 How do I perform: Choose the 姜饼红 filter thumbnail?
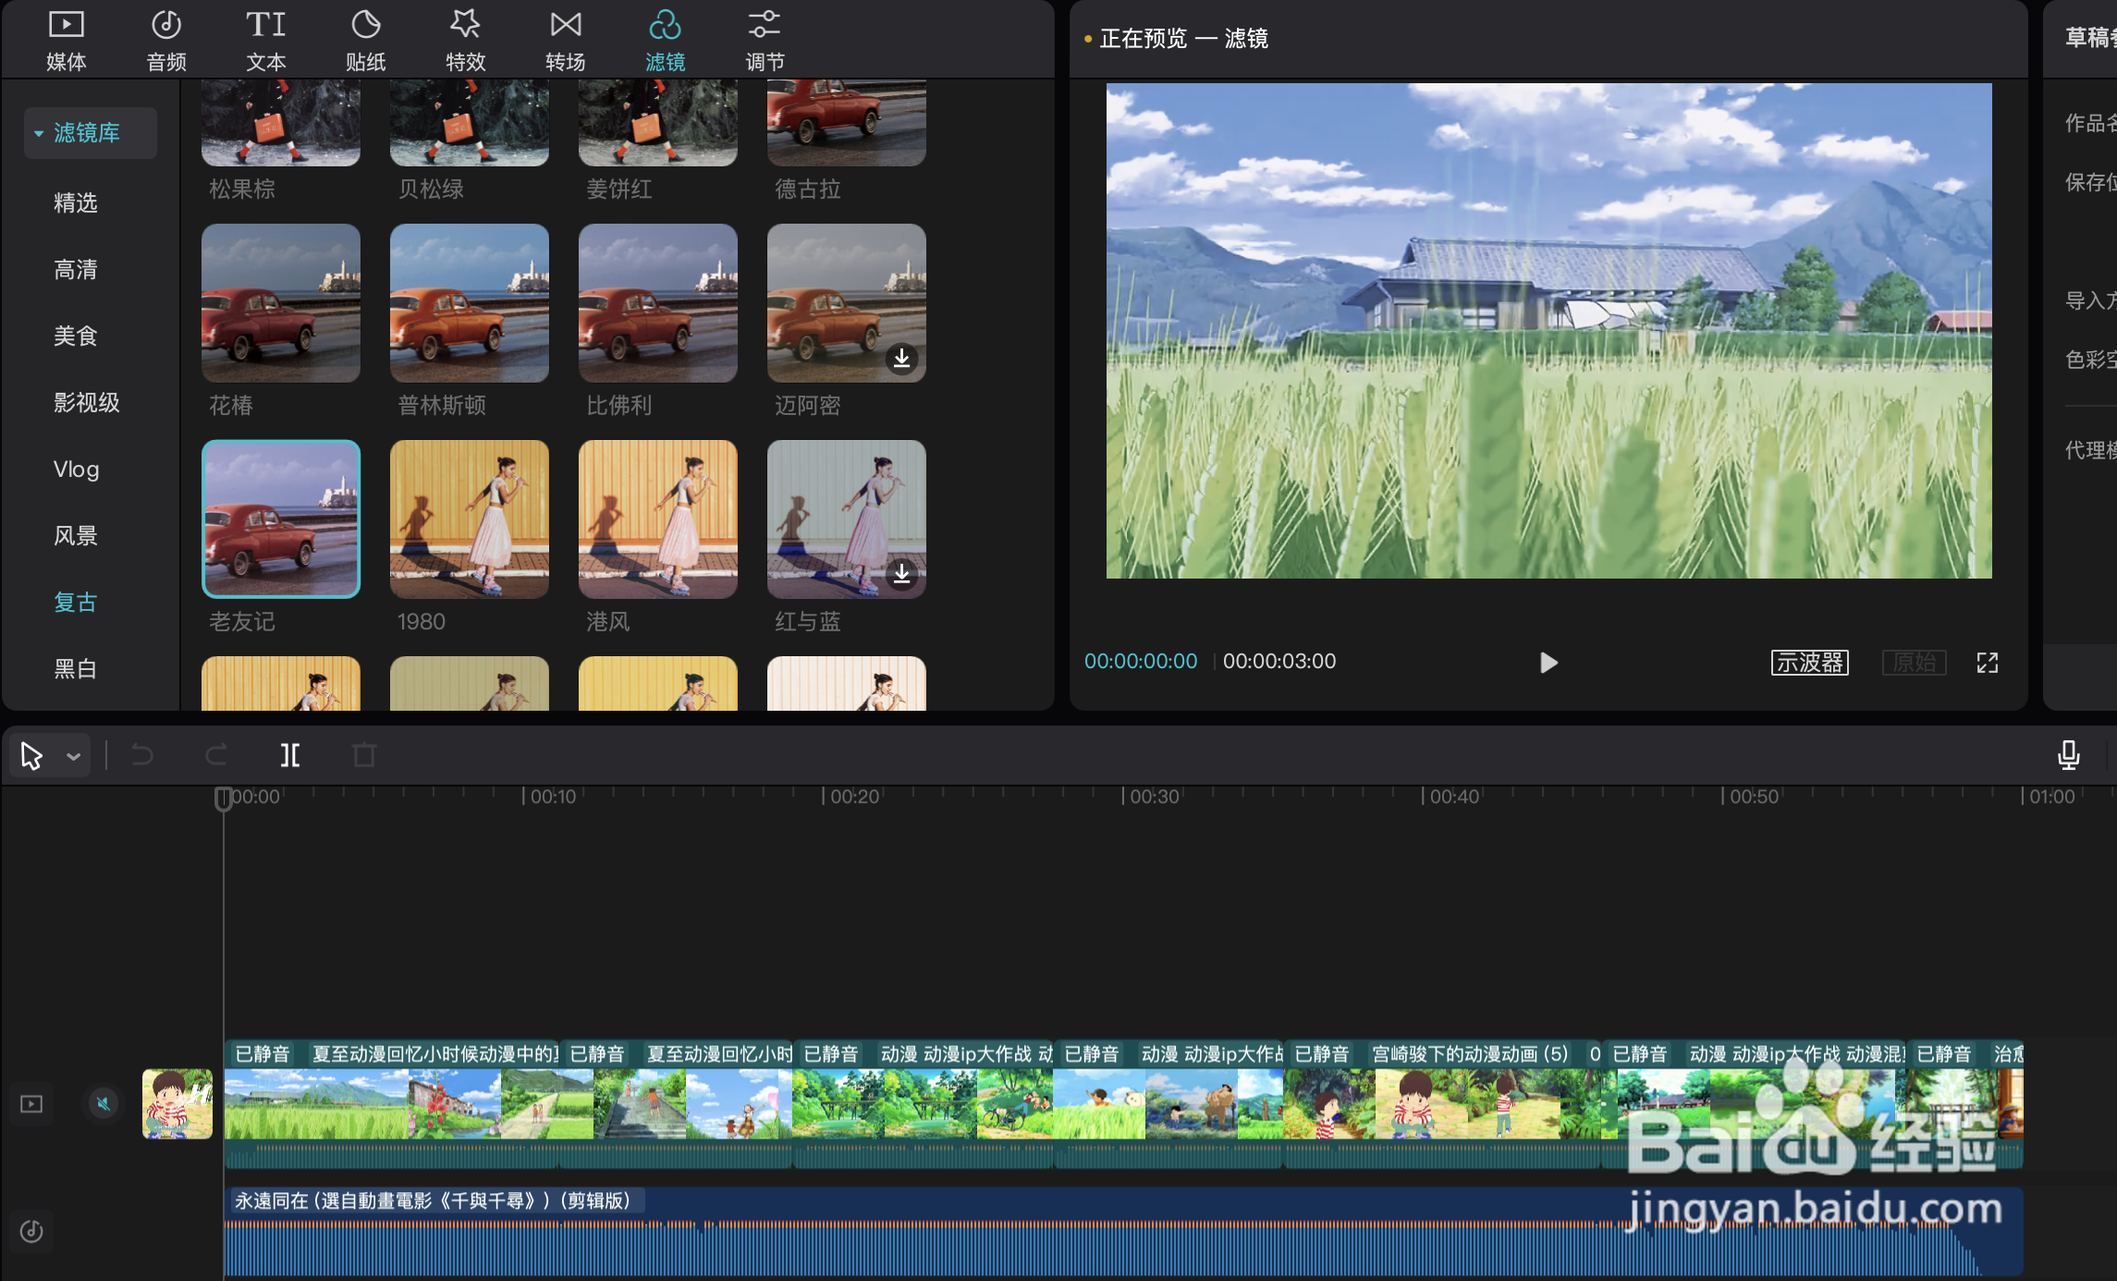[x=658, y=123]
